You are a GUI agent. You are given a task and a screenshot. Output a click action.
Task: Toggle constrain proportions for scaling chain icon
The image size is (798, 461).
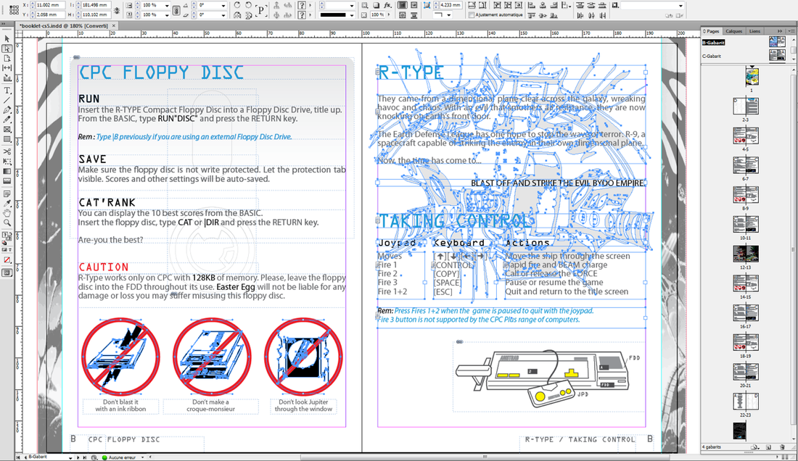tap(176, 10)
